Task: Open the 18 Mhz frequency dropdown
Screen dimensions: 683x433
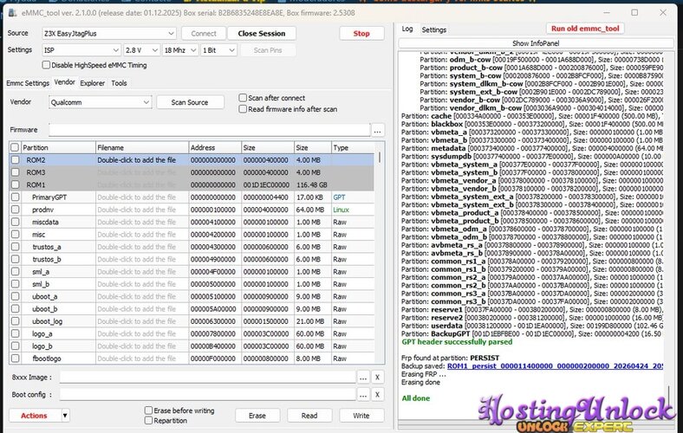Action: coord(180,50)
